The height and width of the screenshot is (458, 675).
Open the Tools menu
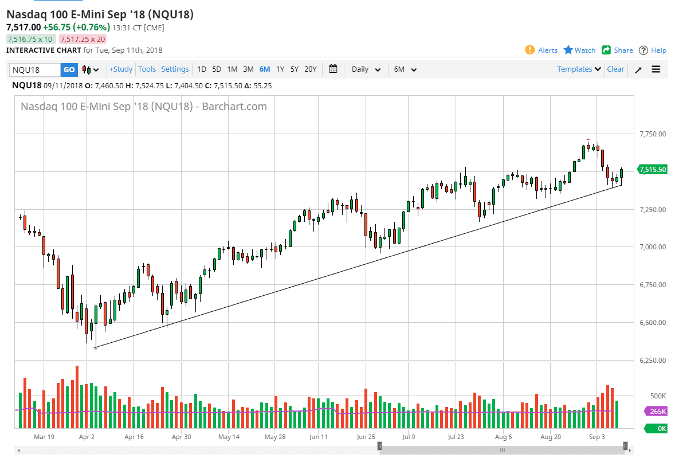tap(147, 69)
